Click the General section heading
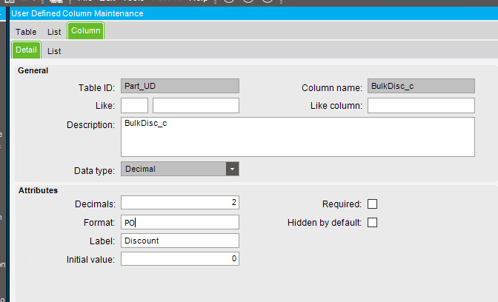The height and width of the screenshot is (302, 498). pyautogui.click(x=33, y=70)
